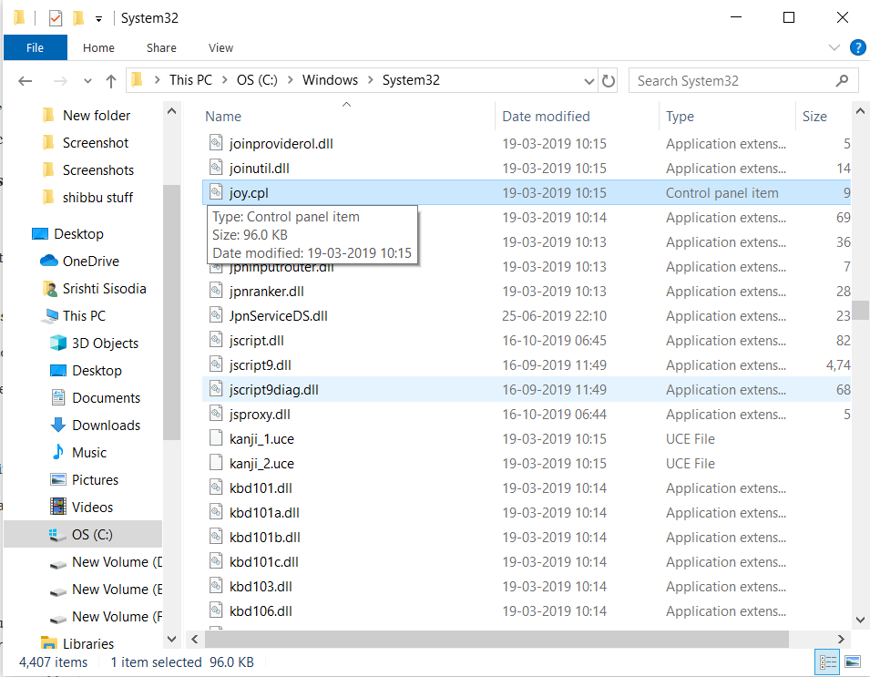Click the Libraries icon in navigation pane
The height and width of the screenshot is (677, 870).
point(49,643)
